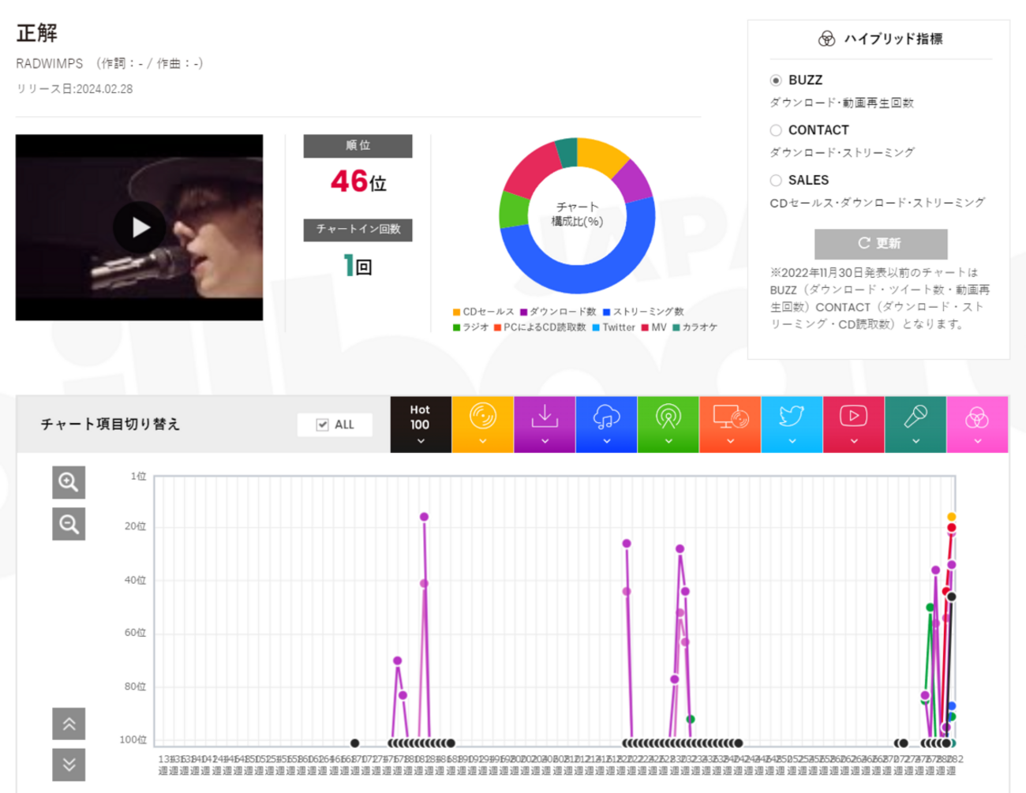Select the light-blue Twitter bird icon
The height and width of the screenshot is (793, 1026).
(x=792, y=416)
